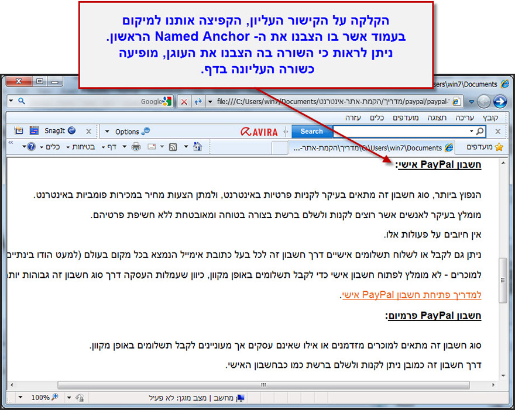Expand the Avira search field dropdown arrow
515x410 pixels.
tap(471, 131)
